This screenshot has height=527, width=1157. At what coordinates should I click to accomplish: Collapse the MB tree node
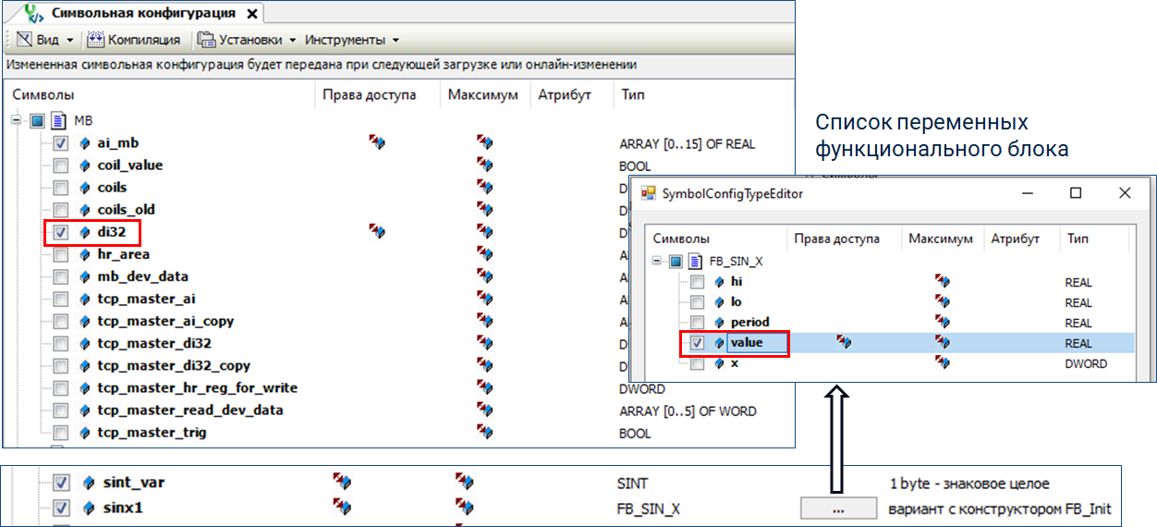click(x=17, y=120)
